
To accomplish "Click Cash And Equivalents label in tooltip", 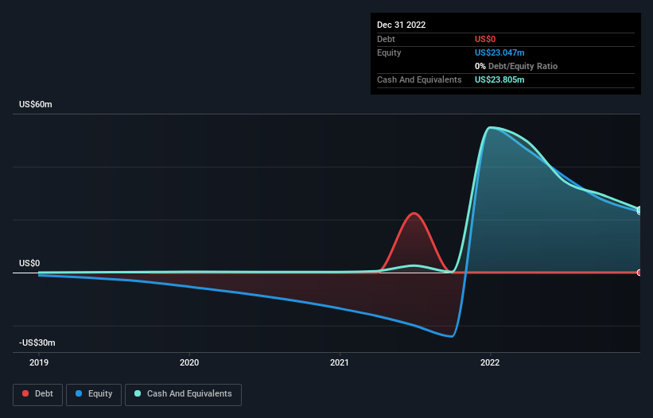I will point(419,79).
